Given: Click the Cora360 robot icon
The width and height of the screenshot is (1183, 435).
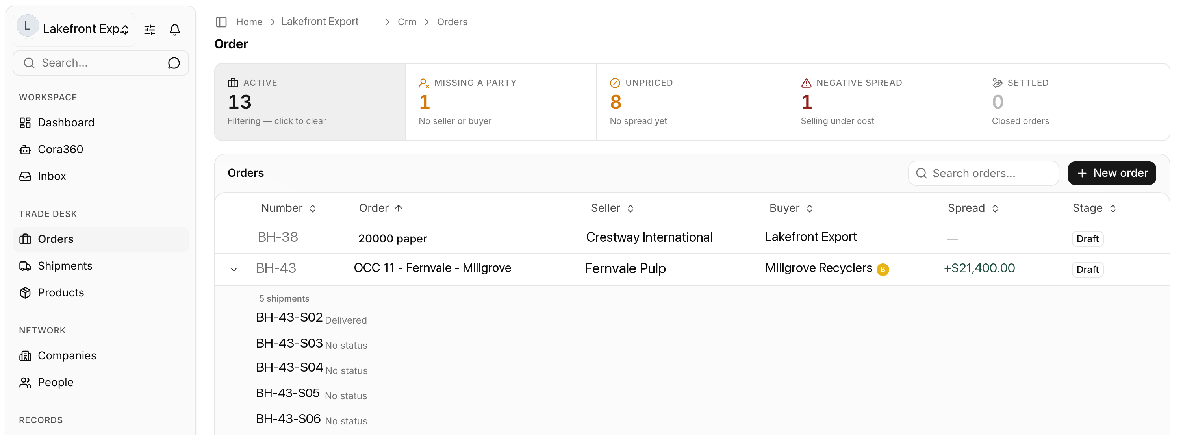Looking at the screenshot, I should [x=25, y=149].
